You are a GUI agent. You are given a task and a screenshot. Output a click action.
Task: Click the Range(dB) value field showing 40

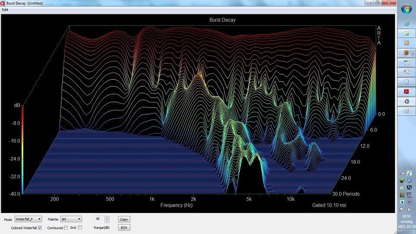[99, 219]
